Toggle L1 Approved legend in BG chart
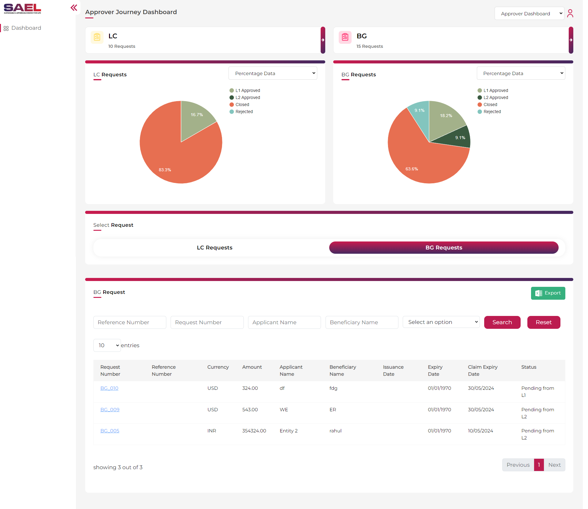This screenshot has width=588, height=509. pyautogui.click(x=493, y=90)
